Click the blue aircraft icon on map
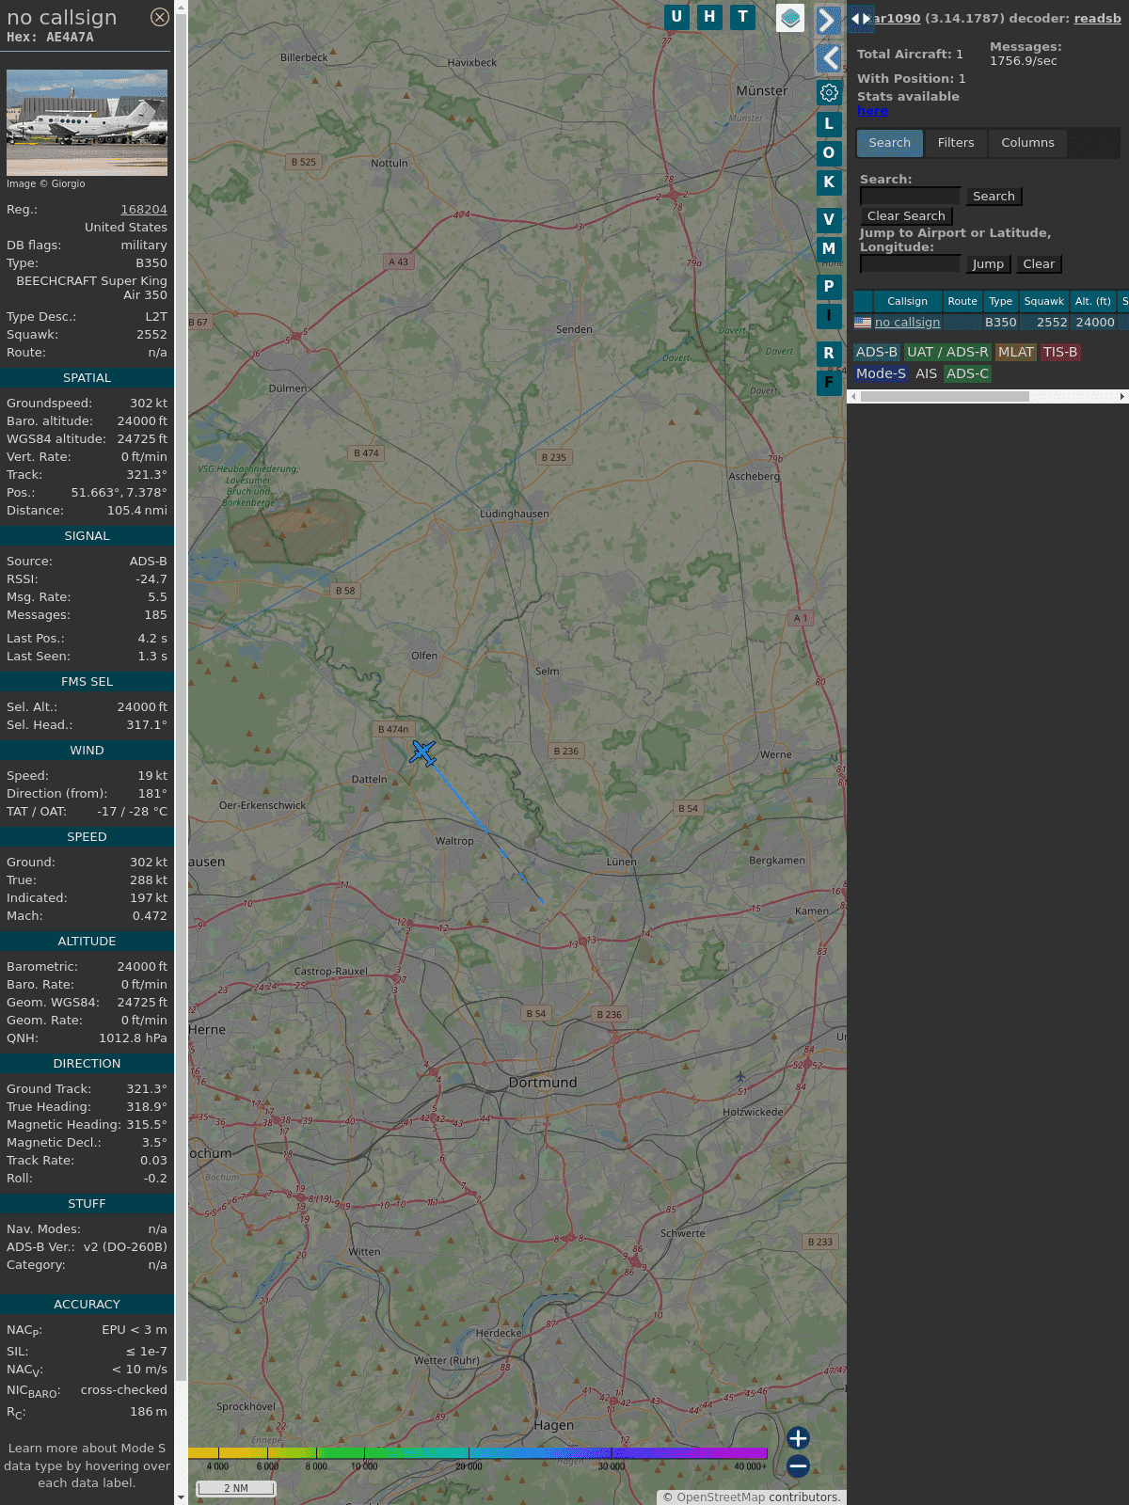 [x=422, y=752]
